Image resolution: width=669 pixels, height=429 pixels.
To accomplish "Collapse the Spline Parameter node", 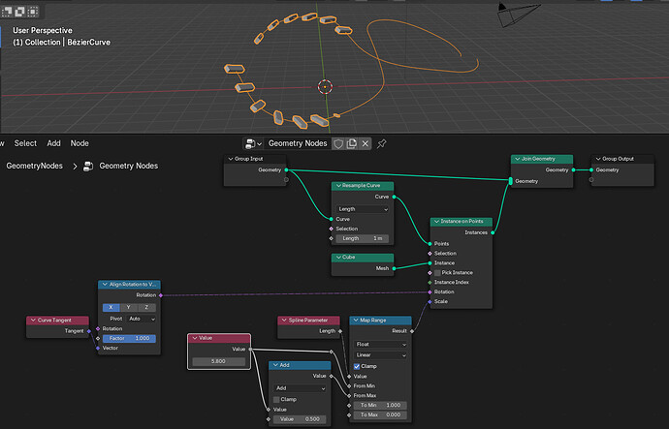I will 284,321.
